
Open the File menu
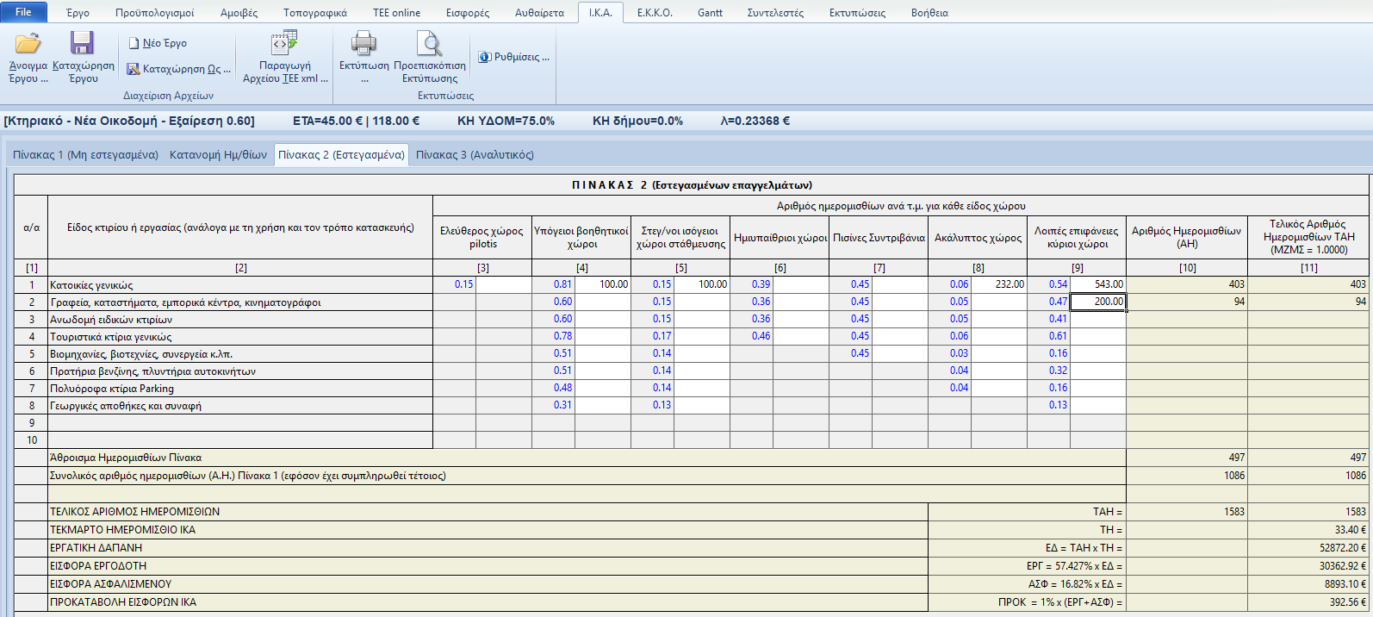pos(23,12)
